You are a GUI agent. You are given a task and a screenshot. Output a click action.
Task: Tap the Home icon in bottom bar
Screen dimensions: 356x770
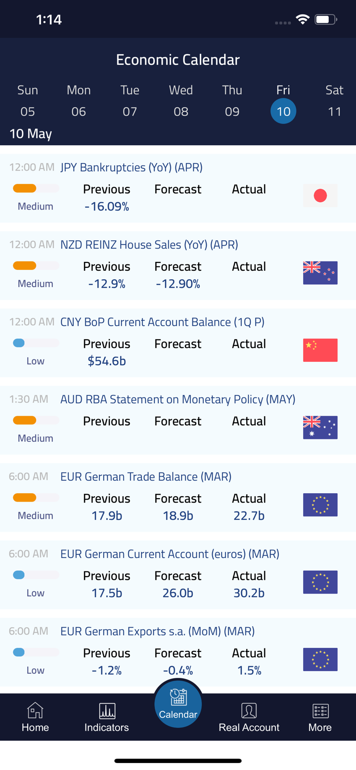35,711
